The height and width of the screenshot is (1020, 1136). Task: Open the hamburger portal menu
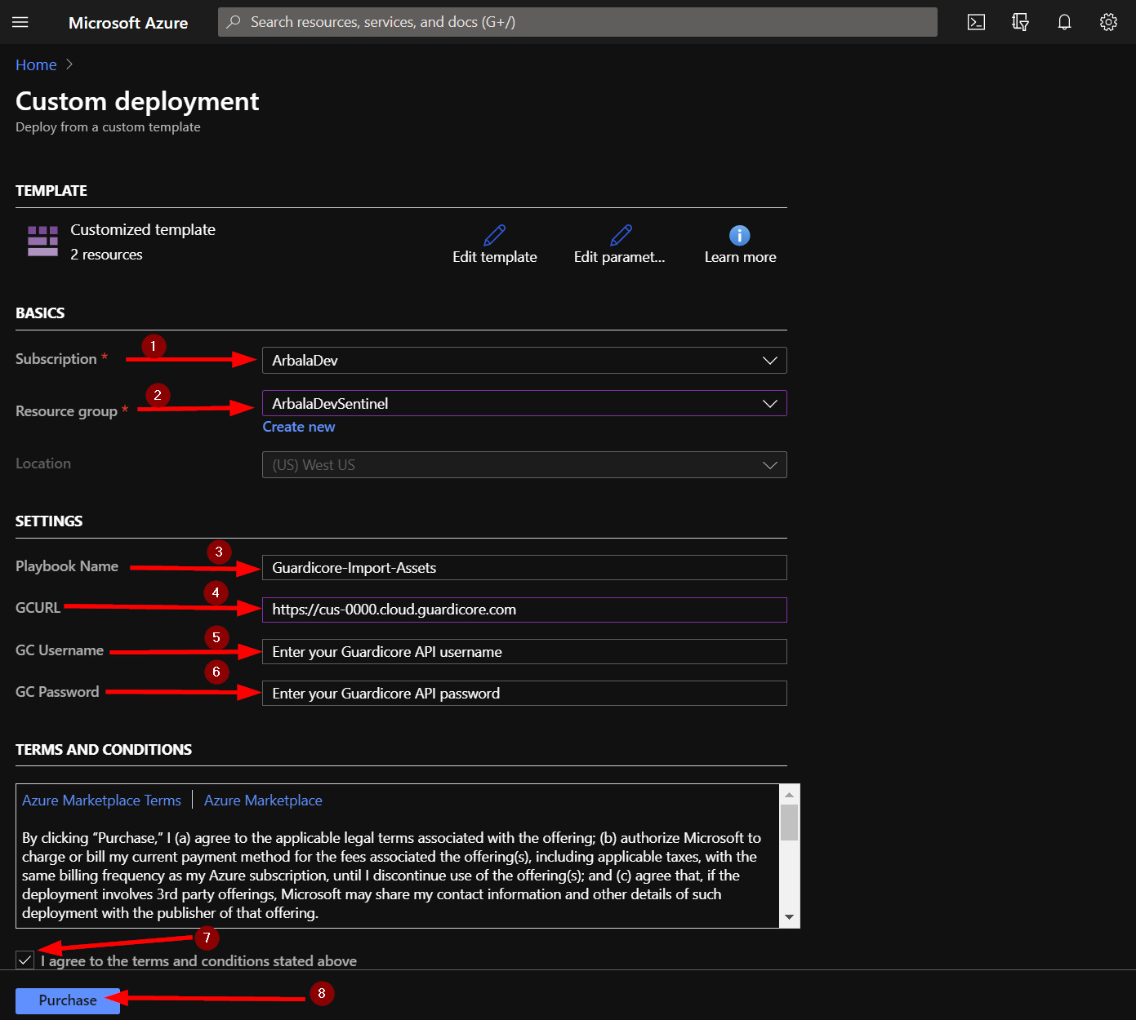(20, 22)
